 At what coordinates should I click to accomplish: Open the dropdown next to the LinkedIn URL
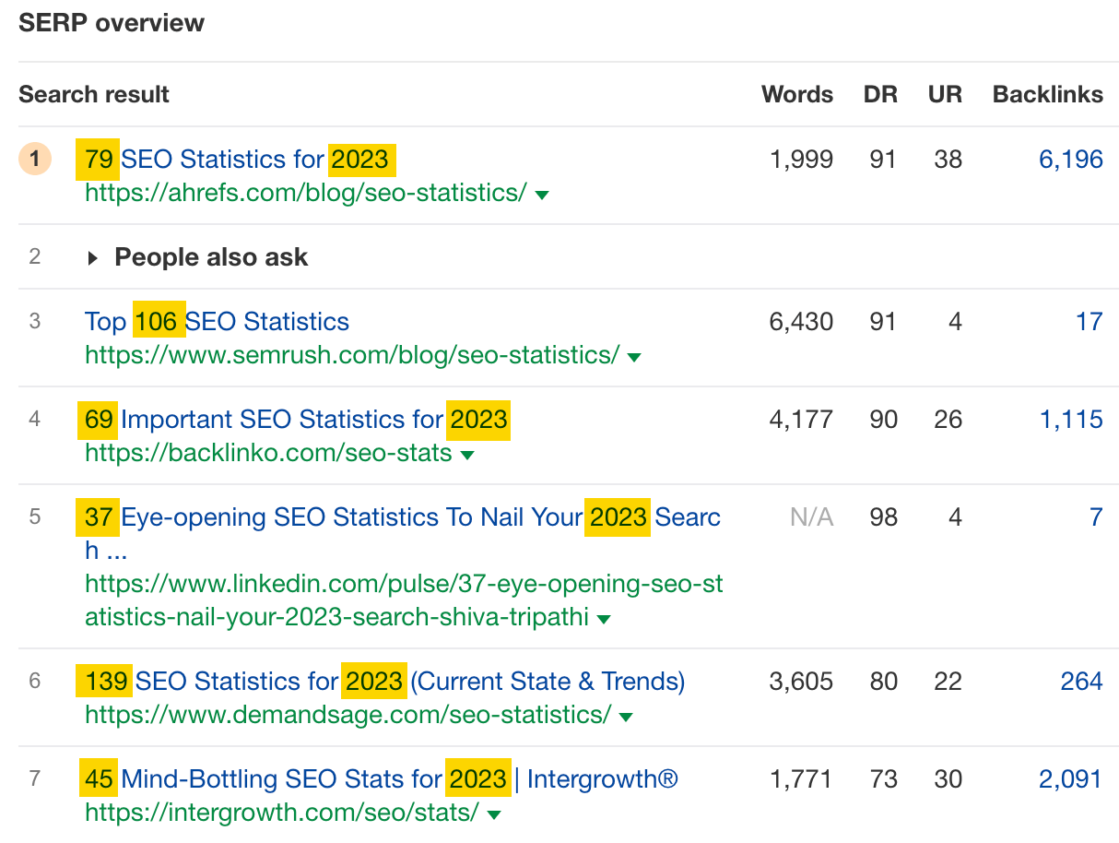604,618
